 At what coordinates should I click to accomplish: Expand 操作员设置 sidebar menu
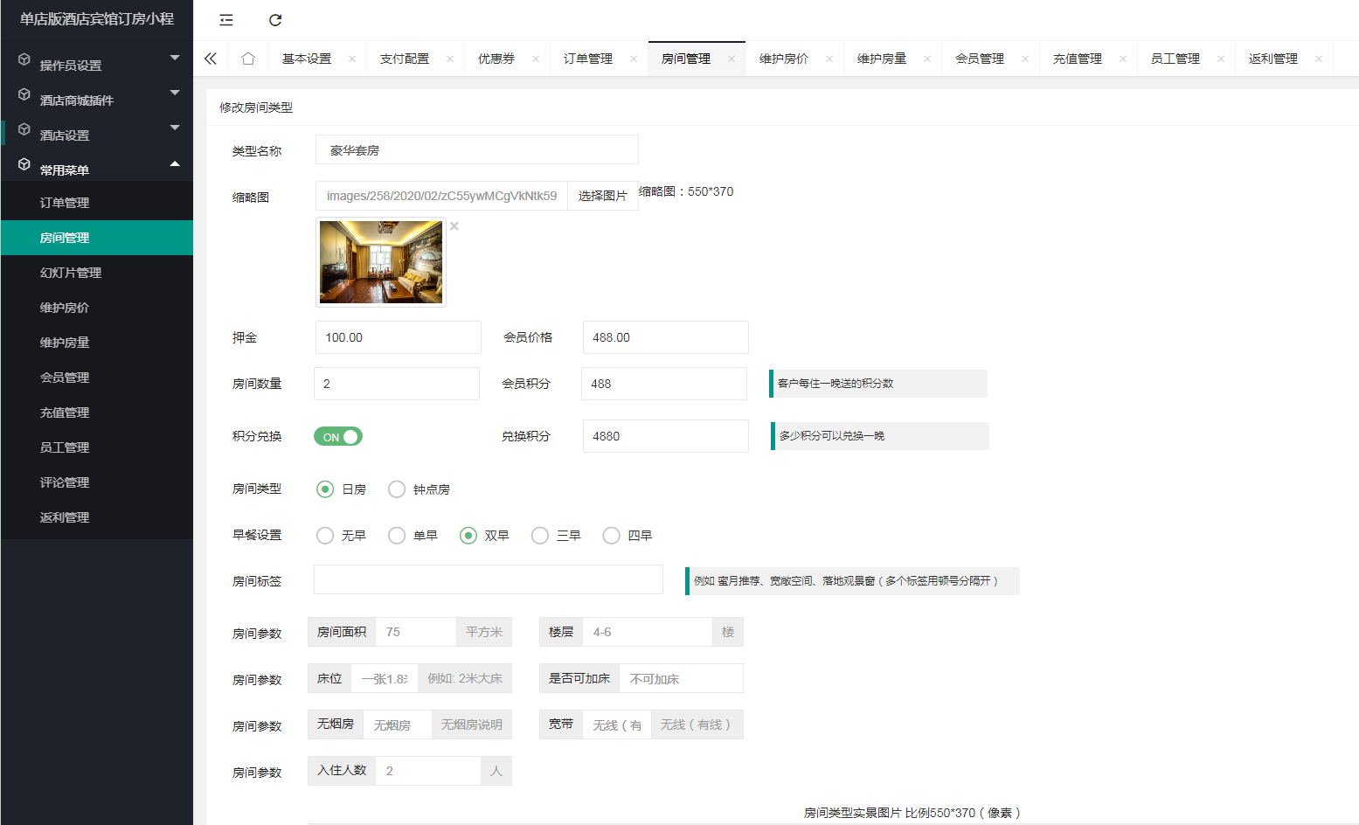pos(96,65)
